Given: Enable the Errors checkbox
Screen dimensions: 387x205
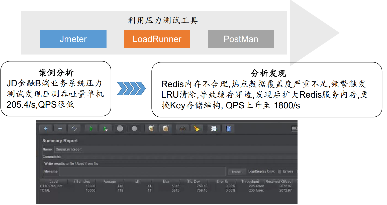Looking at the screenshot, I should pos(279,171).
